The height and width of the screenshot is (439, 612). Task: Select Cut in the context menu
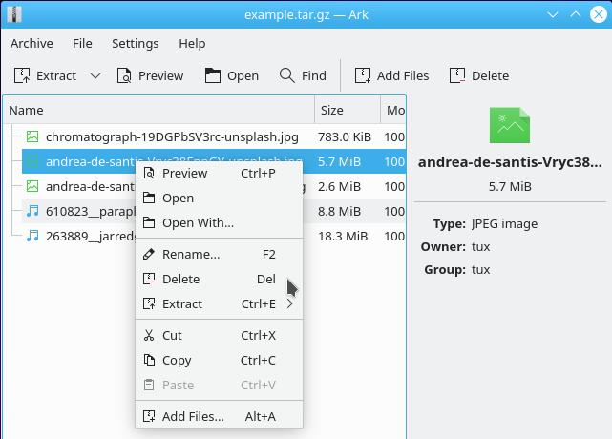pyautogui.click(x=172, y=335)
